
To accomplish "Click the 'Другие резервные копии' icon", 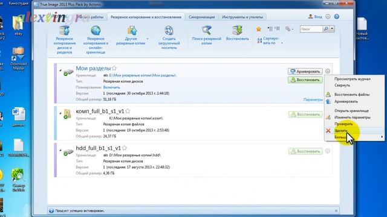I will click(132, 31).
